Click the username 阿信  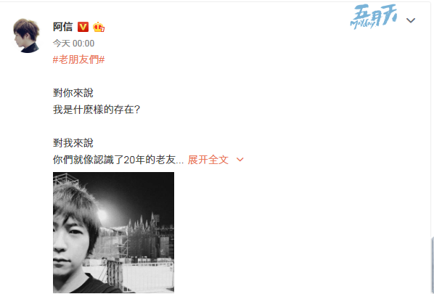pyautogui.click(x=63, y=27)
